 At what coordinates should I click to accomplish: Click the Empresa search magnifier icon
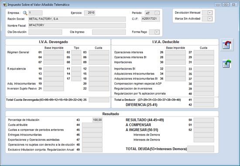[25, 13]
